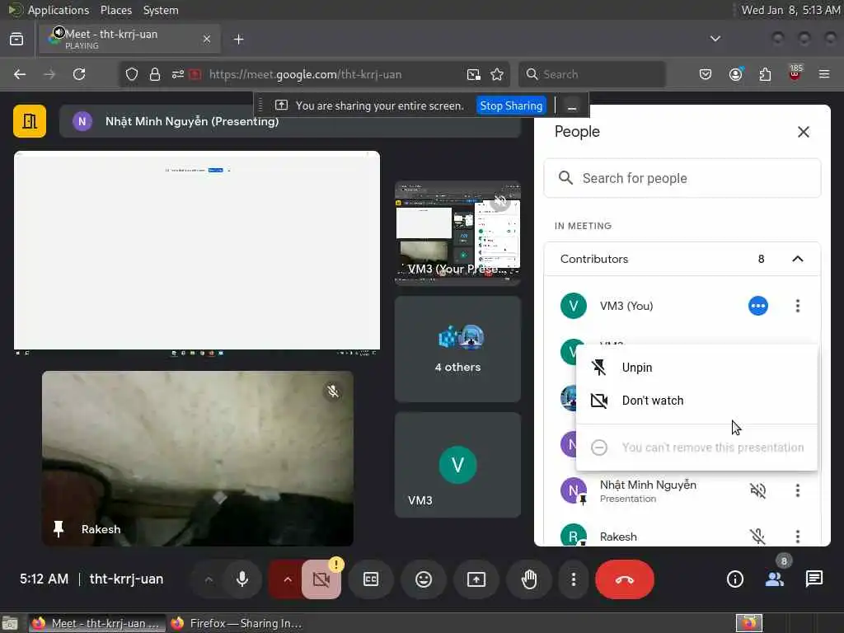Image resolution: width=844 pixels, height=633 pixels.
Task: Open the Applications menu
Action: click(59, 10)
